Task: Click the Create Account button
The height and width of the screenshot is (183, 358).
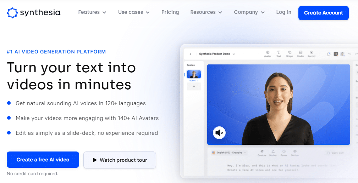Action: 323,13
